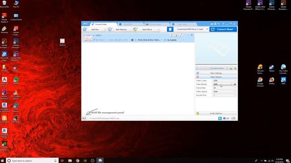Open the gear settings icon in title bar
This screenshot has width=291, height=163.
(215, 24)
